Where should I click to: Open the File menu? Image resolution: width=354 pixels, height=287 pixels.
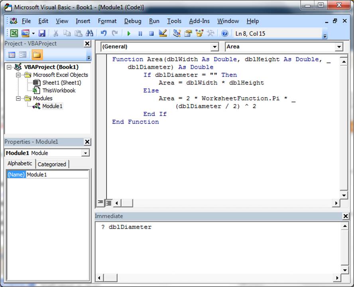pos(26,21)
